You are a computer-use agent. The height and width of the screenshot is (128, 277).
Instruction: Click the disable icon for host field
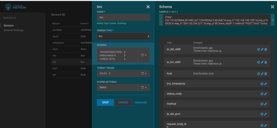[x=258, y=74]
